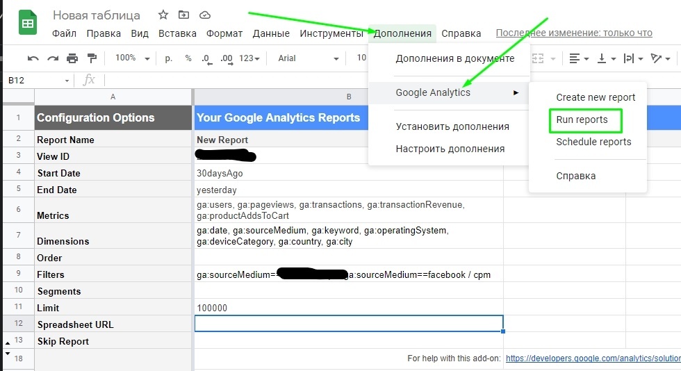Open the Инструменты menu
The image size is (681, 371).
[x=331, y=33]
